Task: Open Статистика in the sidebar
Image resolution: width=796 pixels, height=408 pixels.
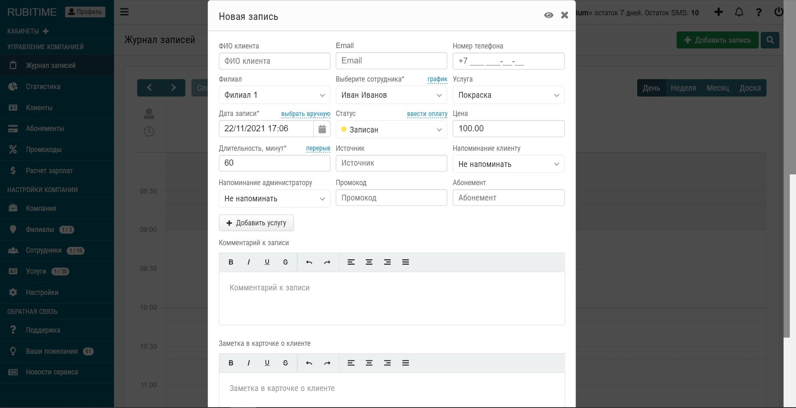Action: [x=57, y=87]
